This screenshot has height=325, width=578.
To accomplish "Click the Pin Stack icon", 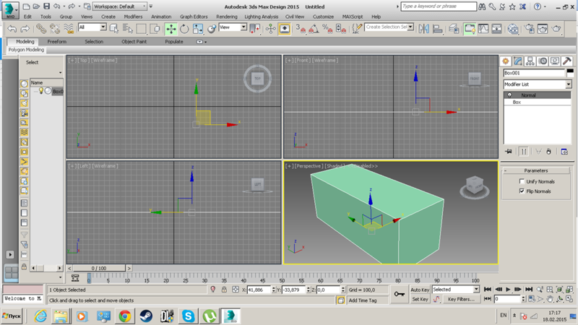I will [509, 152].
